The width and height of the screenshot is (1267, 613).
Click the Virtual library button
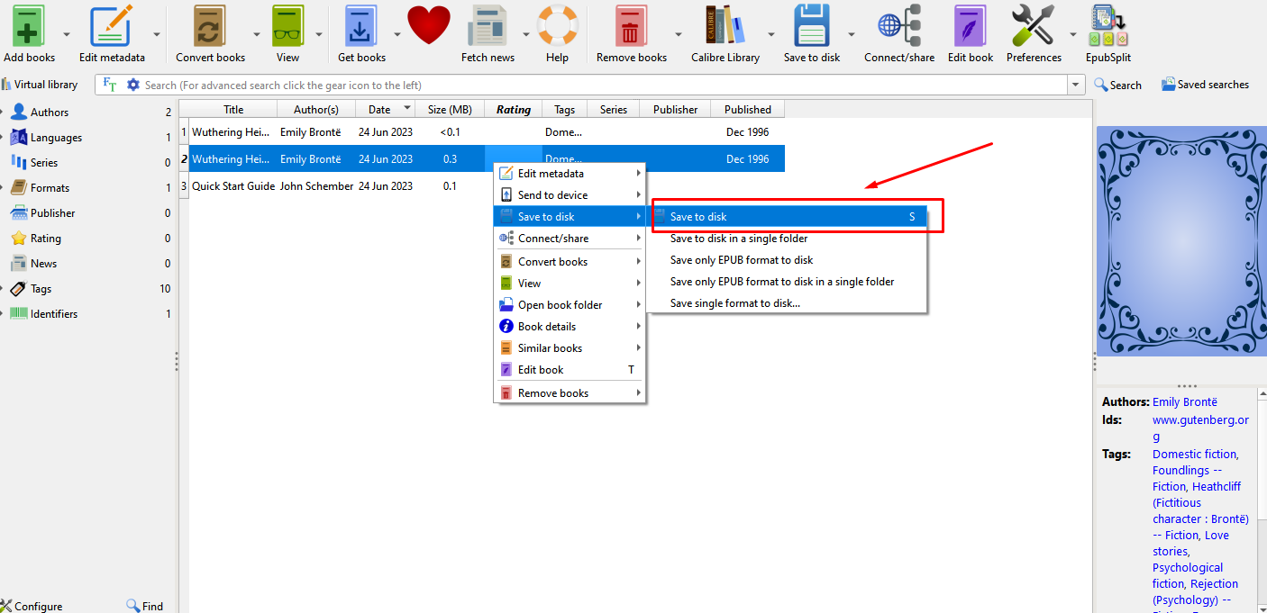coord(40,85)
